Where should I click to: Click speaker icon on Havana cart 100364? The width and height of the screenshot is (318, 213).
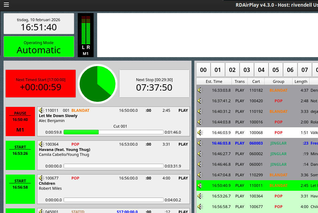click(41, 144)
